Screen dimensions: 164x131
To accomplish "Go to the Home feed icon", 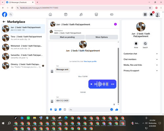I will pos(50,14).
